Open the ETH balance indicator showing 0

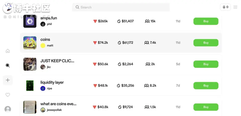coord(225,7)
